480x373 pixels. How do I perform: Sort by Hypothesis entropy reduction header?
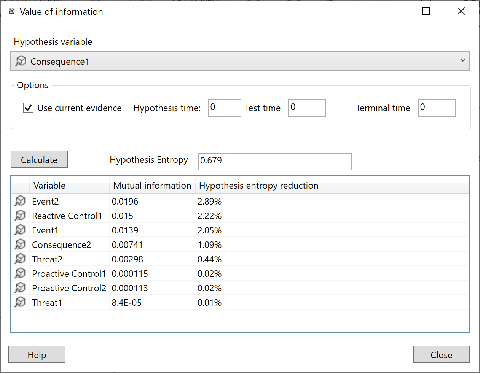(258, 186)
